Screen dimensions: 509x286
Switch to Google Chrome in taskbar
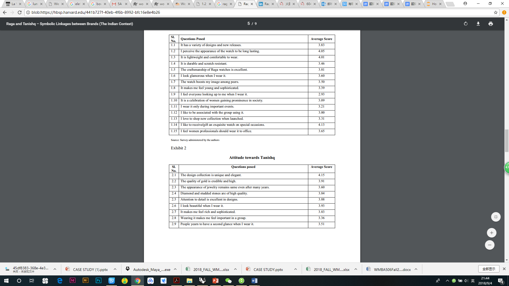point(138,281)
